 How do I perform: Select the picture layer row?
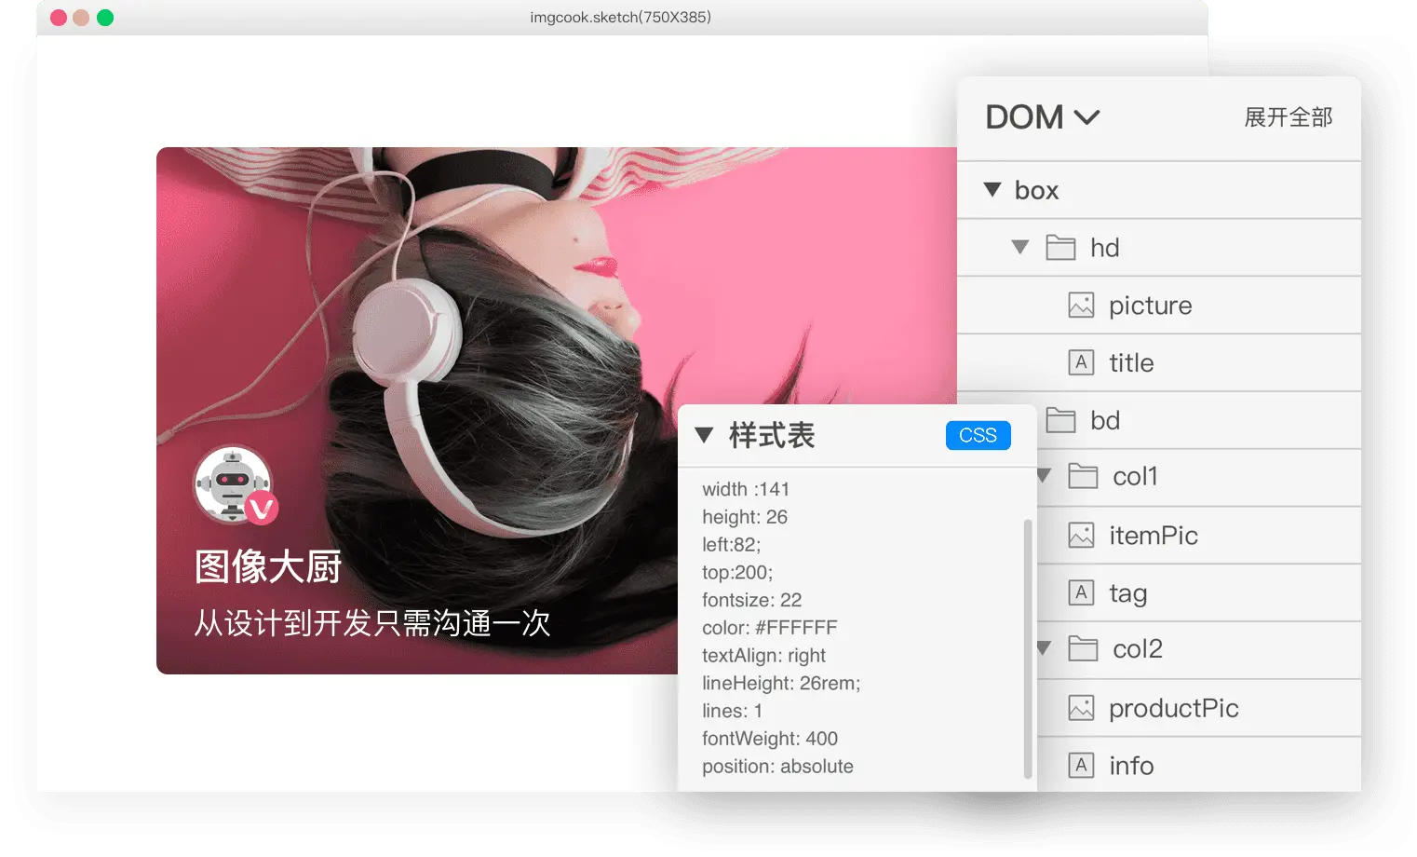(x=1159, y=306)
